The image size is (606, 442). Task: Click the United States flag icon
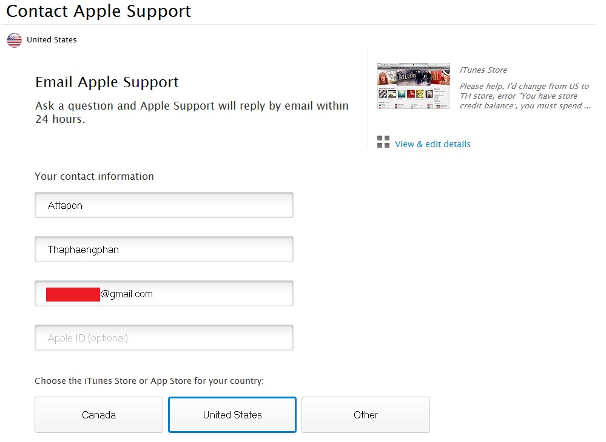point(14,40)
